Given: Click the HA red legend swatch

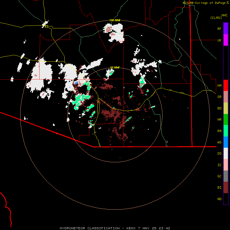Looking at the screenshot, I should coord(226,85).
